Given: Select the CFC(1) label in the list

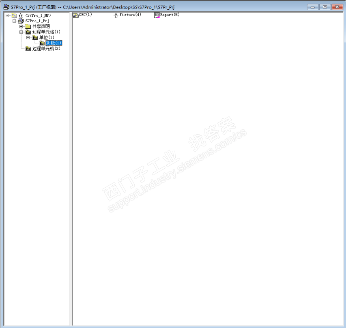Looking at the screenshot, I should pos(86,15).
